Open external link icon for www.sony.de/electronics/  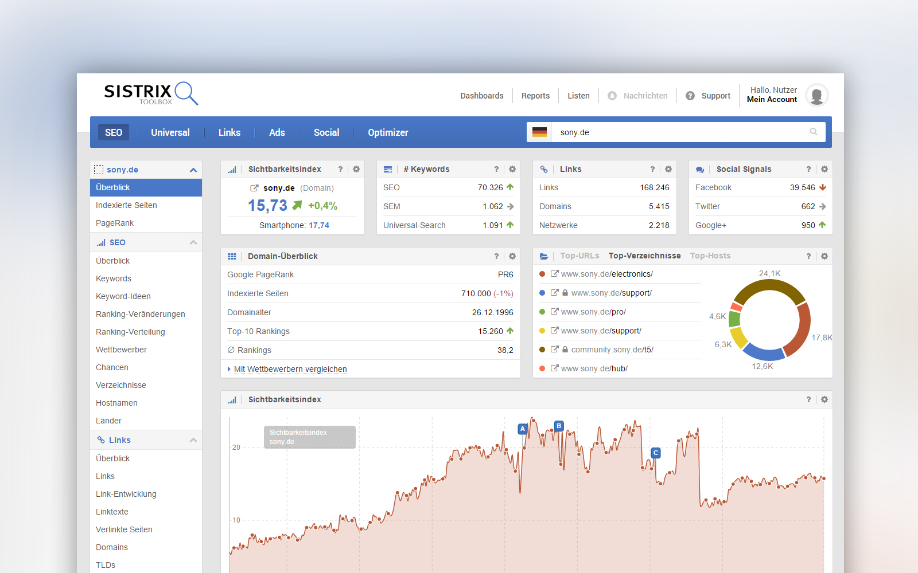554,274
